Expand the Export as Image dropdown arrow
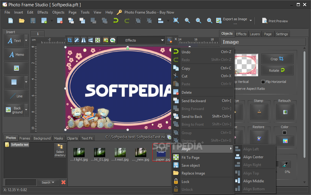The image size is (311, 195). (251, 20)
